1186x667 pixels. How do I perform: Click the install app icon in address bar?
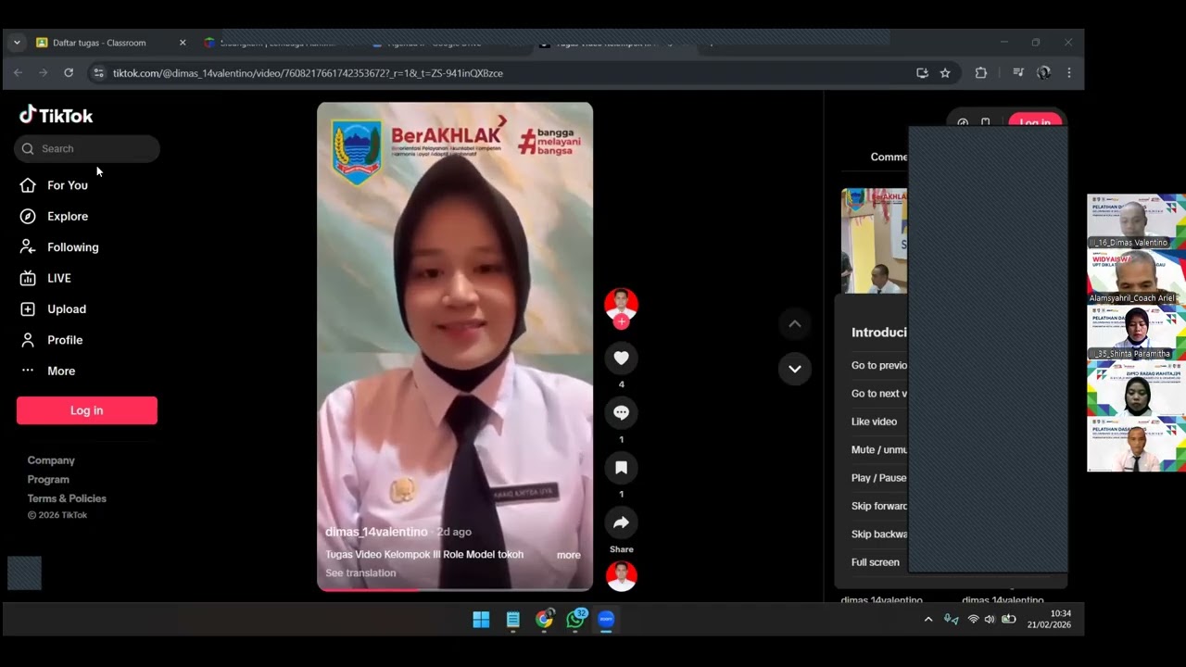click(922, 72)
